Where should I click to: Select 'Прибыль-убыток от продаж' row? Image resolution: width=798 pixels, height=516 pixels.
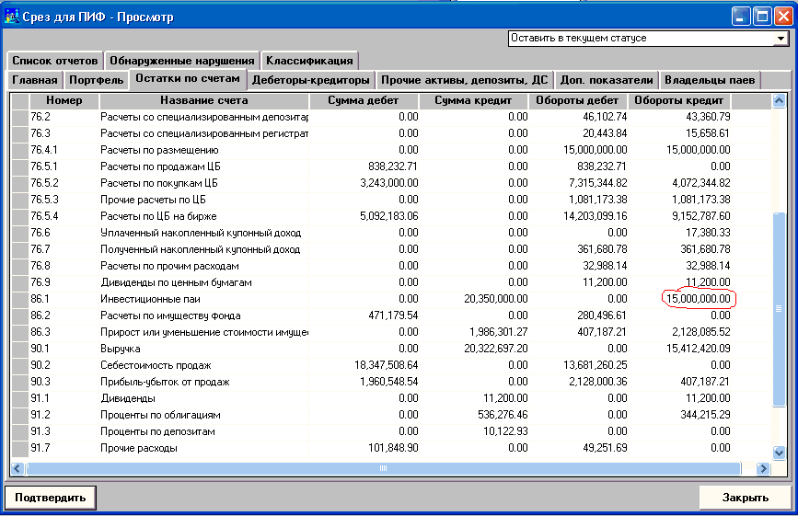(391, 382)
